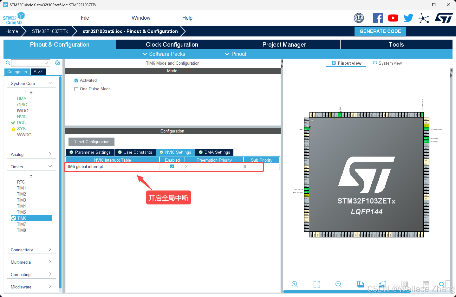456x297 pixels.
Task: Enable One Pulse Mode
Action: pos(76,89)
